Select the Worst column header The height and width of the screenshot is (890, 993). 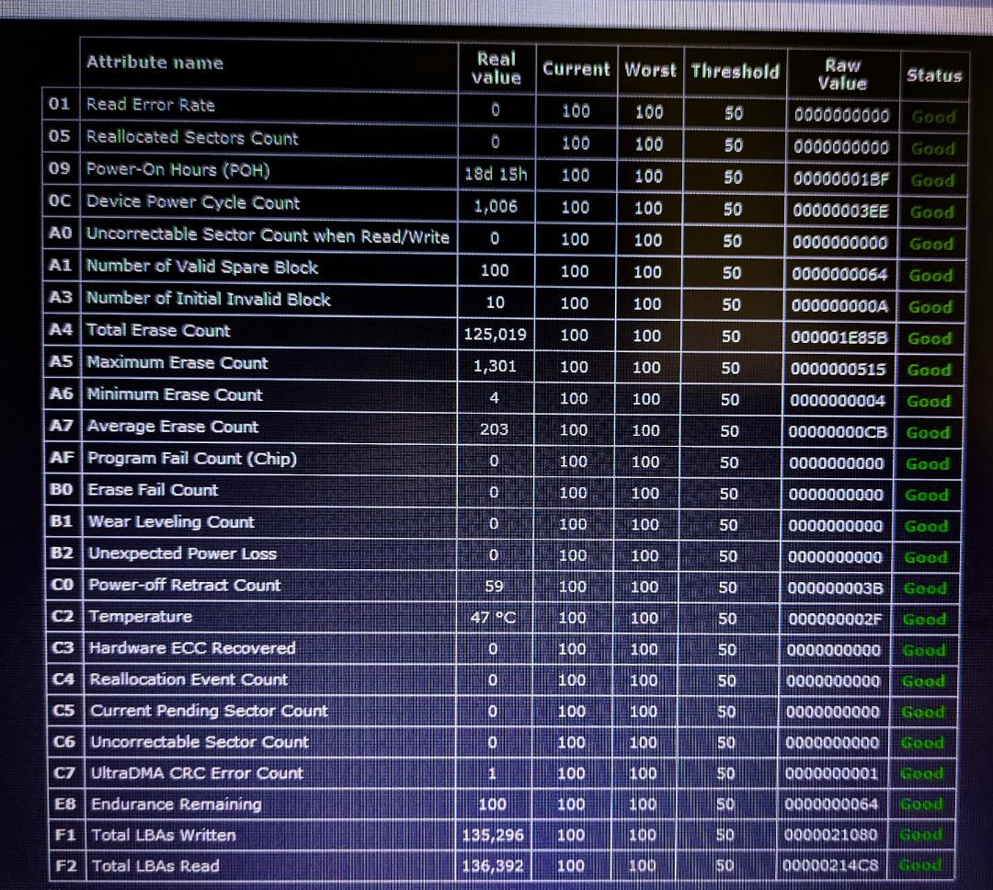coord(649,70)
